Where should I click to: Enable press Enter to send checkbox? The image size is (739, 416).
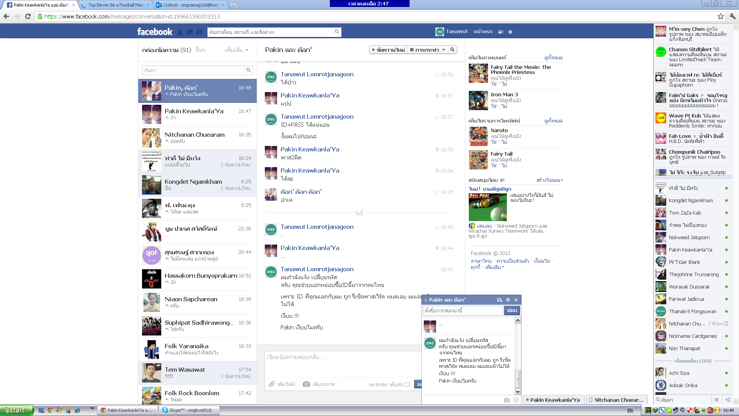[407, 384]
